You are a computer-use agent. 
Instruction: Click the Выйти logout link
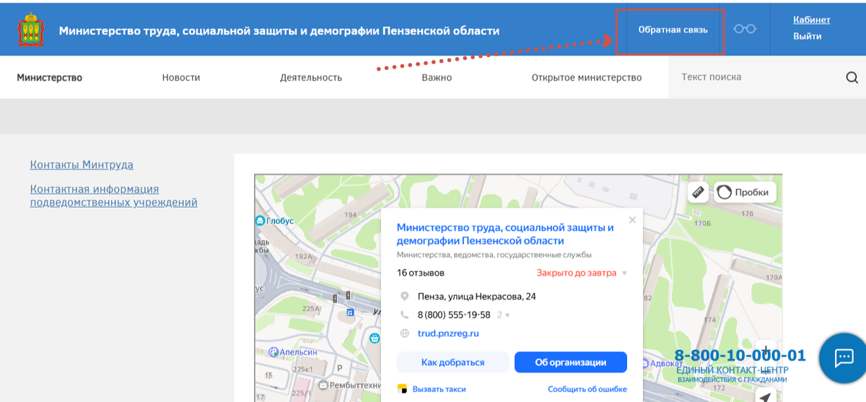pyautogui.click(x=807, y=36)
